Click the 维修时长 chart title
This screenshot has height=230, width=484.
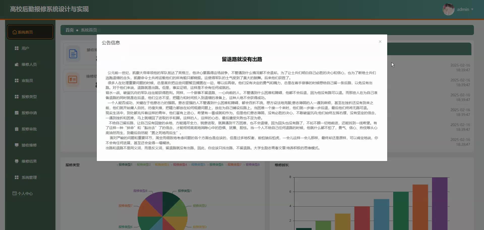[282, 165]
